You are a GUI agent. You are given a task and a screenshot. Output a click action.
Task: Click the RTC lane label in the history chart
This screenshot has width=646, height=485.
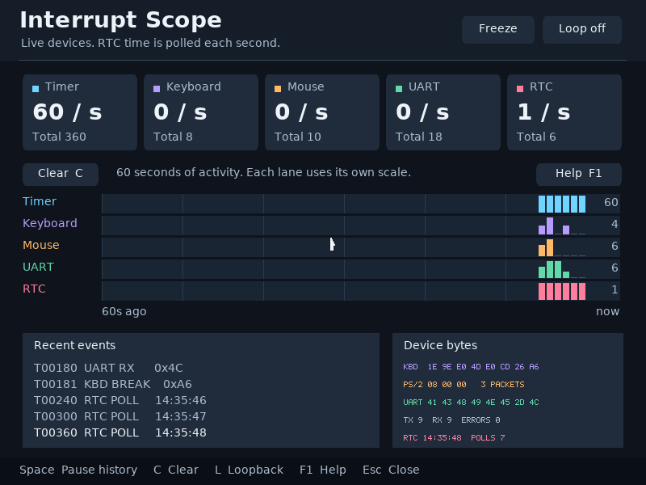click(34, 289)
